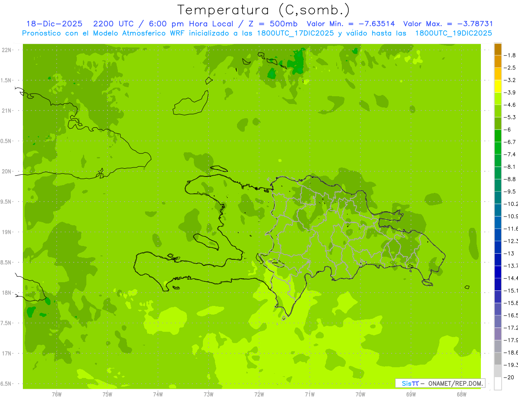Click the "-5.3" colorbar value

pos(510,117)
